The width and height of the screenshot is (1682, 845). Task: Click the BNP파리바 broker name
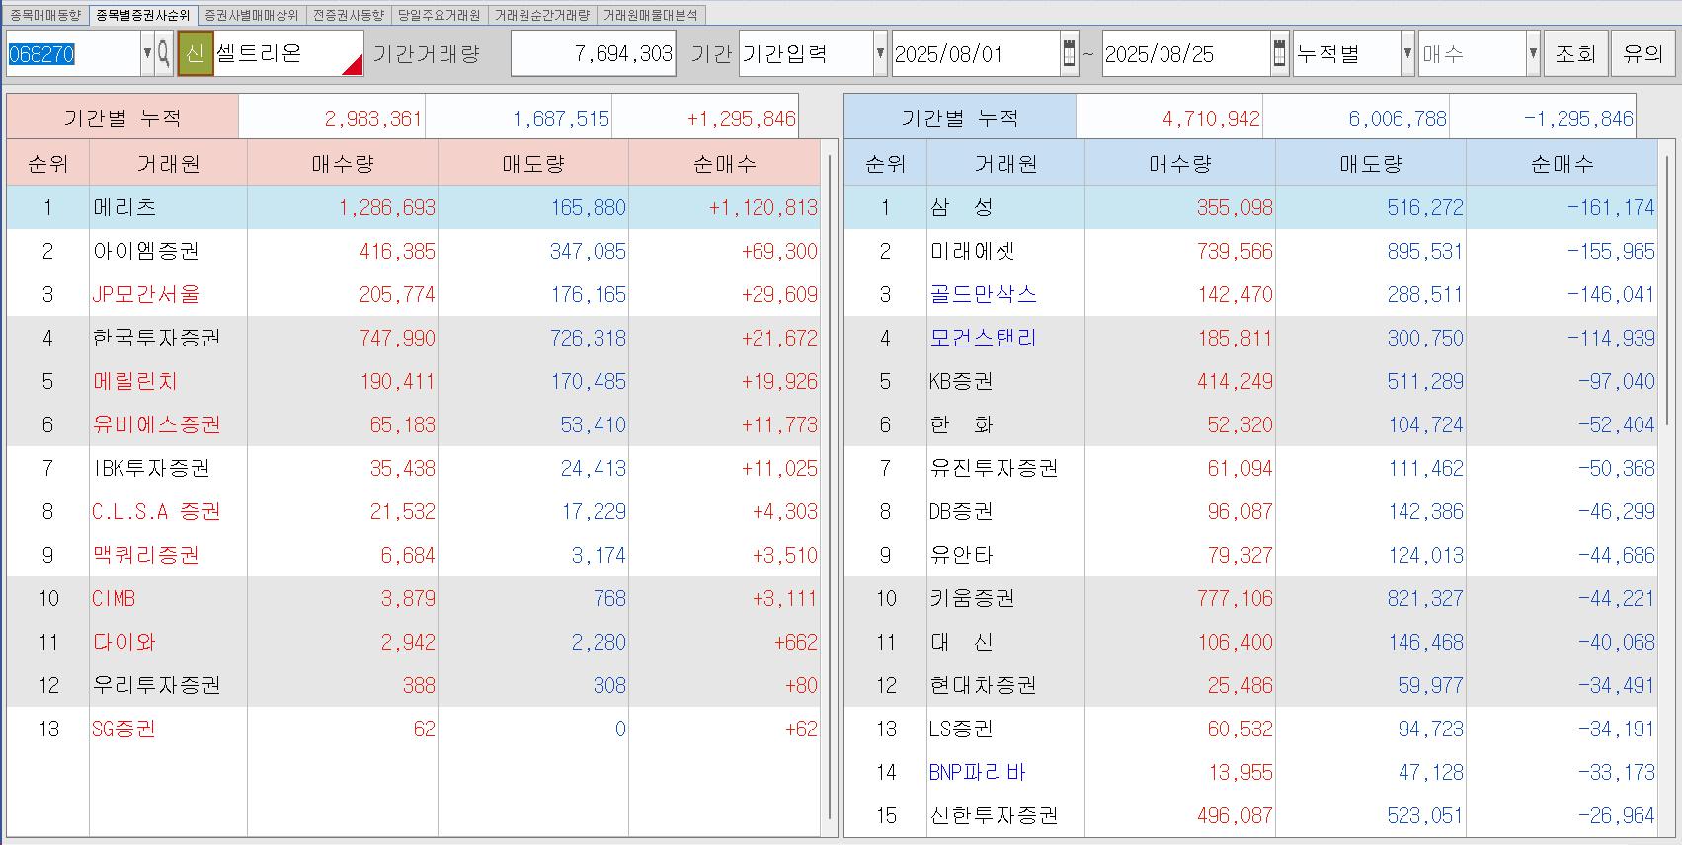point(978,772)
